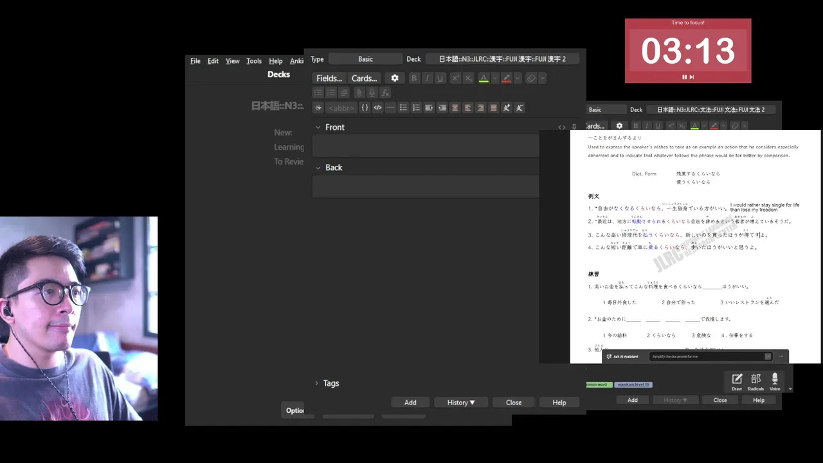The height and width of the screenshot is (463, 823).
Task: Open History dropdown in front editor
Action: point(461,403)
